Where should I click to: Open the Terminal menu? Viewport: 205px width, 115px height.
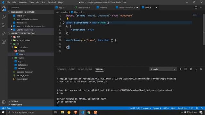tap(52, 2)
